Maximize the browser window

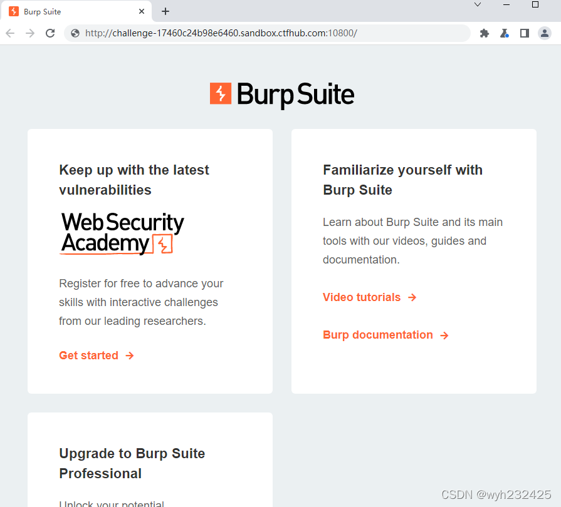[535, 4]
